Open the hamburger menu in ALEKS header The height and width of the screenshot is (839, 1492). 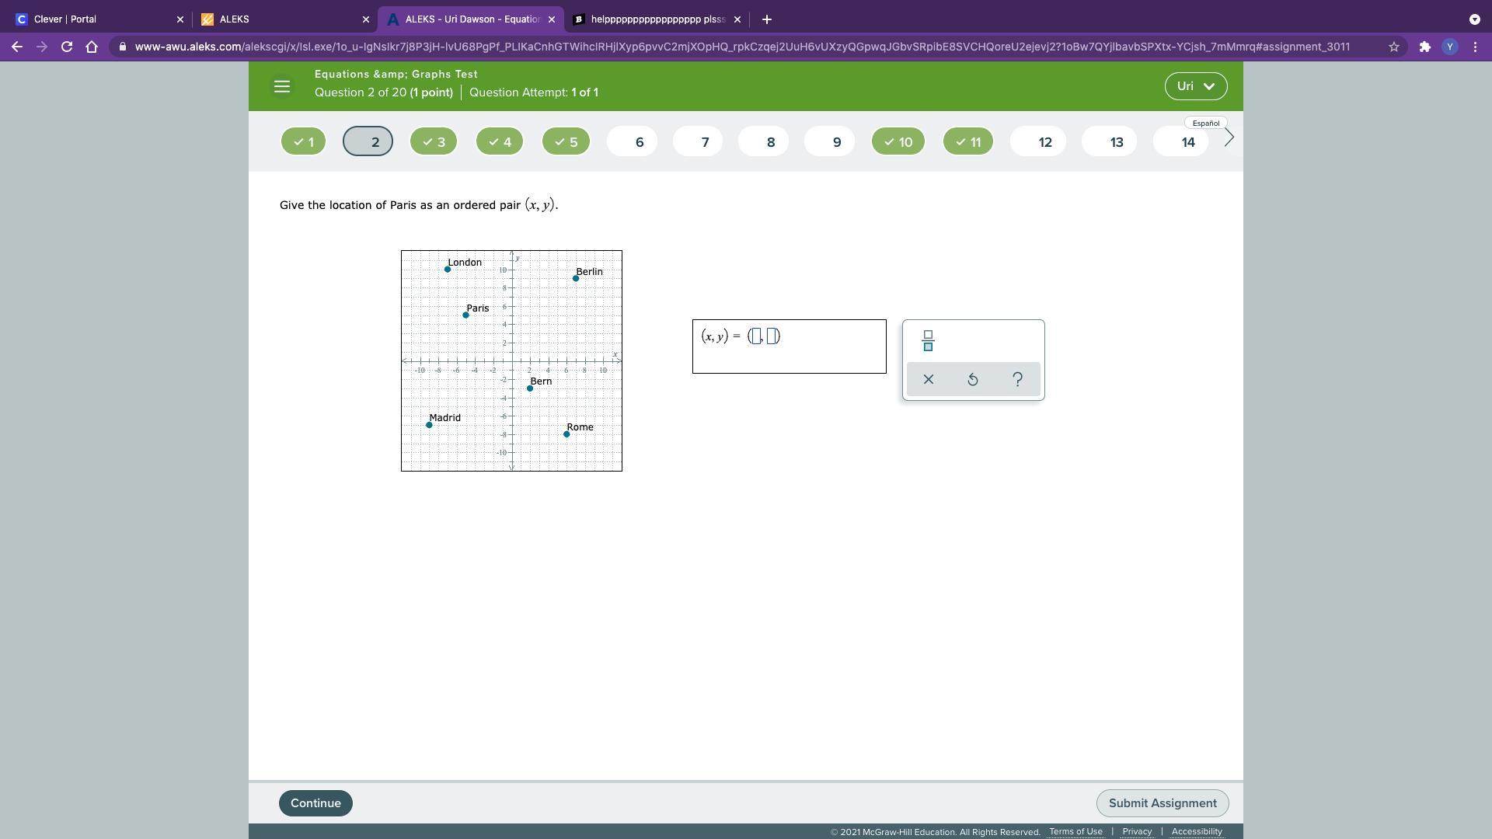tap(282, 86)
